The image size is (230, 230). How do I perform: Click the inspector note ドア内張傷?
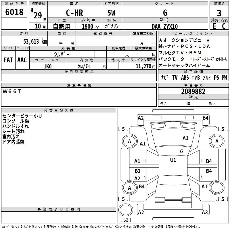[x=13, y=142]
